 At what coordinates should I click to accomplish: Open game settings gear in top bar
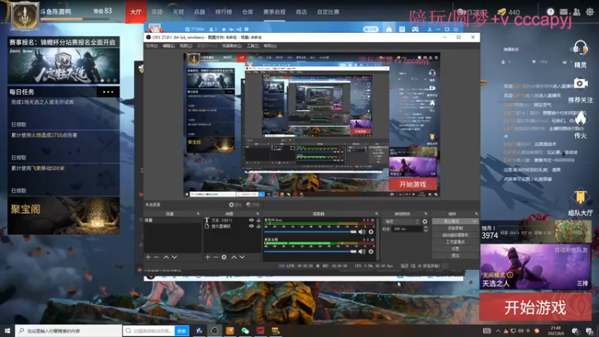point(590,12)
